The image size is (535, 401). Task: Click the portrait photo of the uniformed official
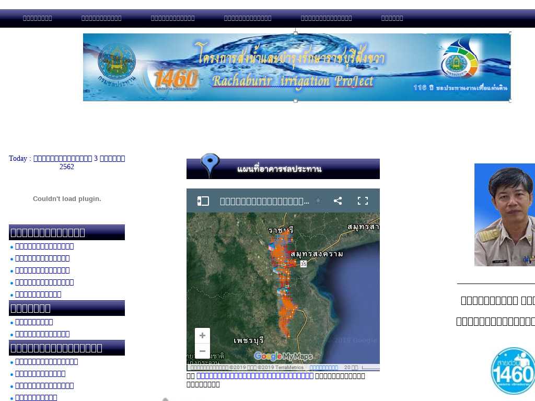(x=505, y=215)
